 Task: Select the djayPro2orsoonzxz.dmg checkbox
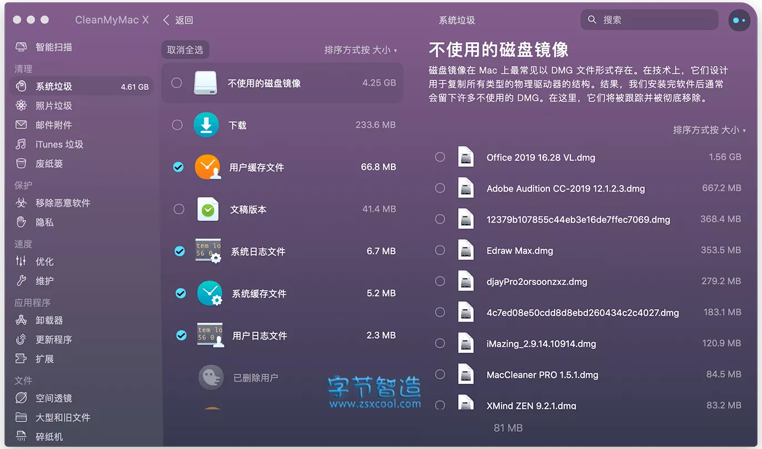440,281
